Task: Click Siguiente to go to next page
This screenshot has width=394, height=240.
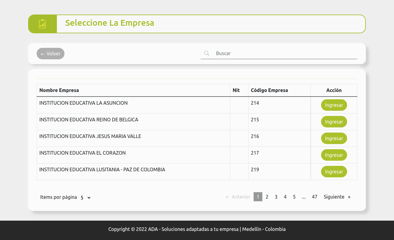Action: [x=334, y=197]
